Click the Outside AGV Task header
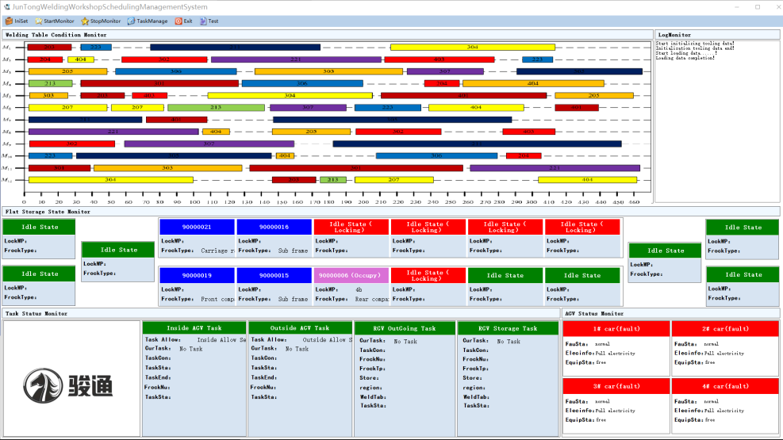The height and width of the screenshot is (440, 783). (x=299, y=327)
